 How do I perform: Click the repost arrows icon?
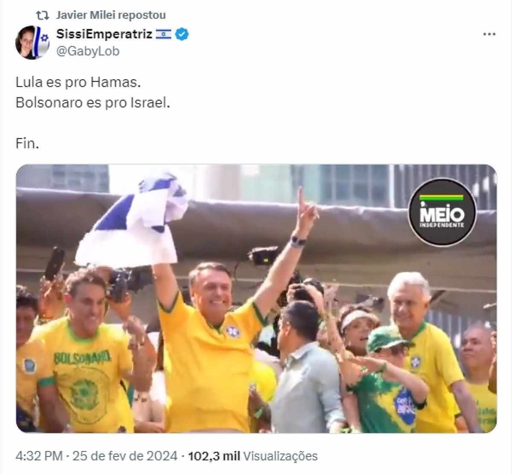[42, 15]
